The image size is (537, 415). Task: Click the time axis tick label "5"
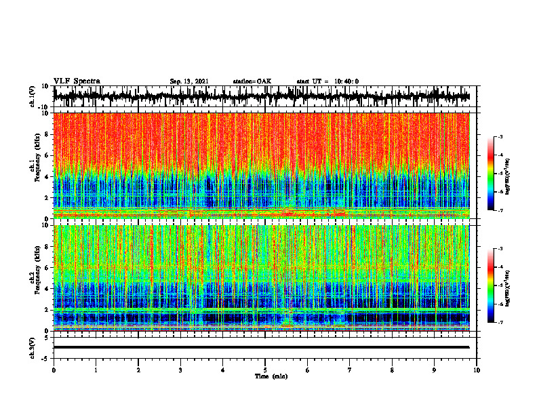click(265, 370)
